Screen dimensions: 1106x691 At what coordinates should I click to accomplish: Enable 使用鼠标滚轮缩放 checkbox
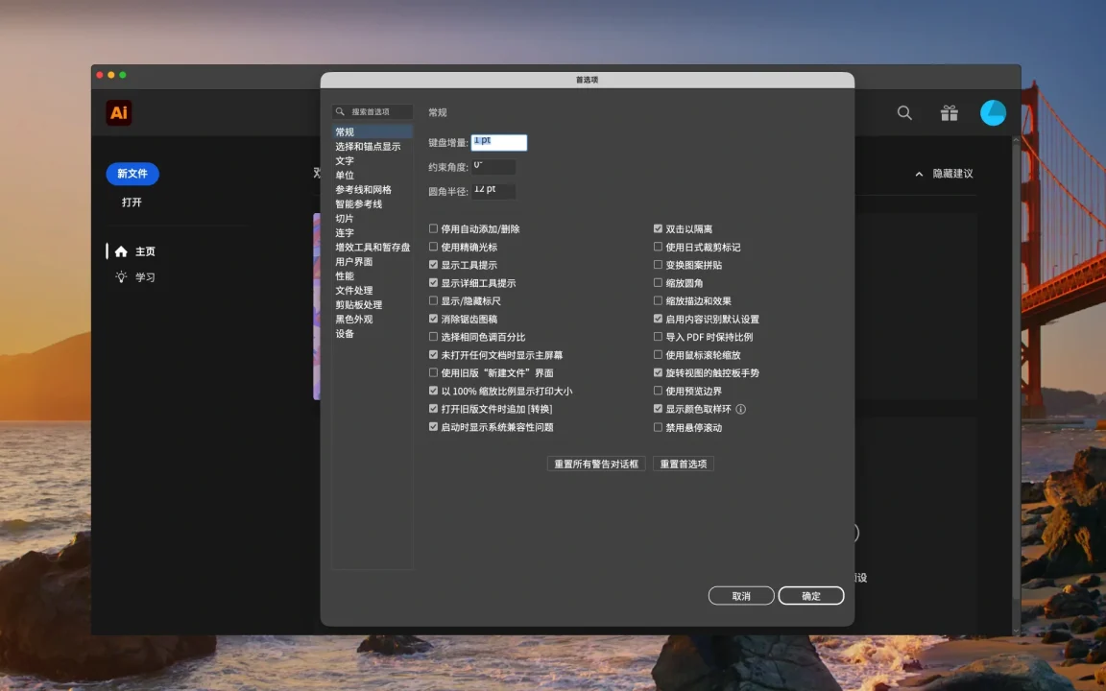click(658, 355)
